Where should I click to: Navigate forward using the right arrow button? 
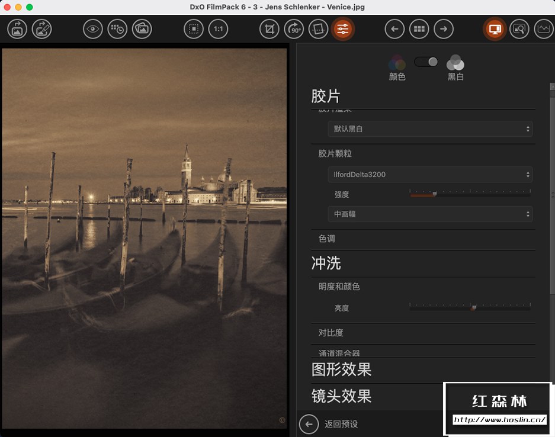coord(444,28)
